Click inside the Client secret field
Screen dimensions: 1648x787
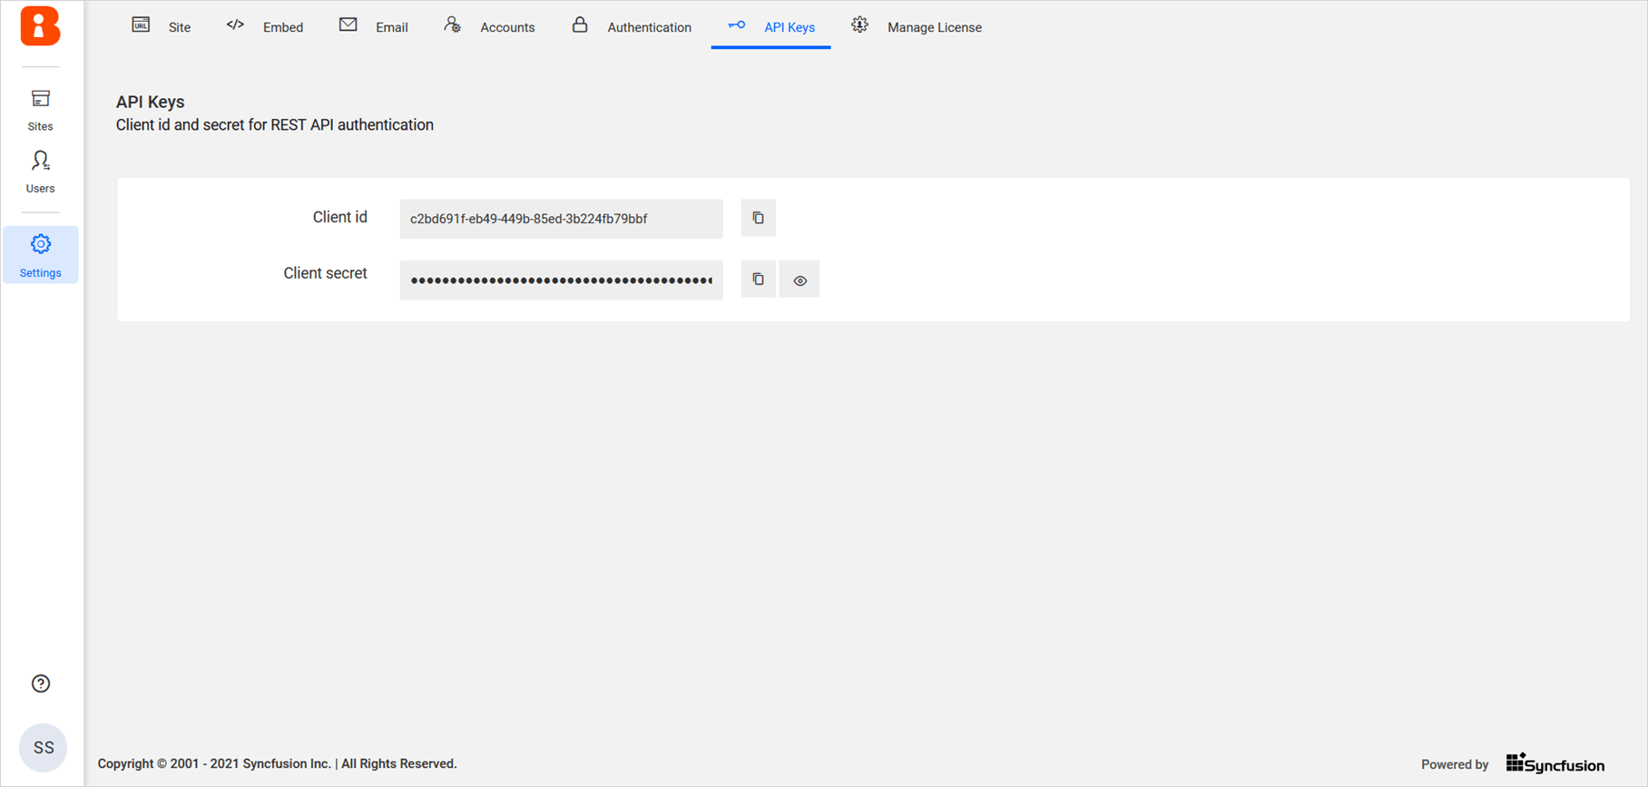point(561,280)
